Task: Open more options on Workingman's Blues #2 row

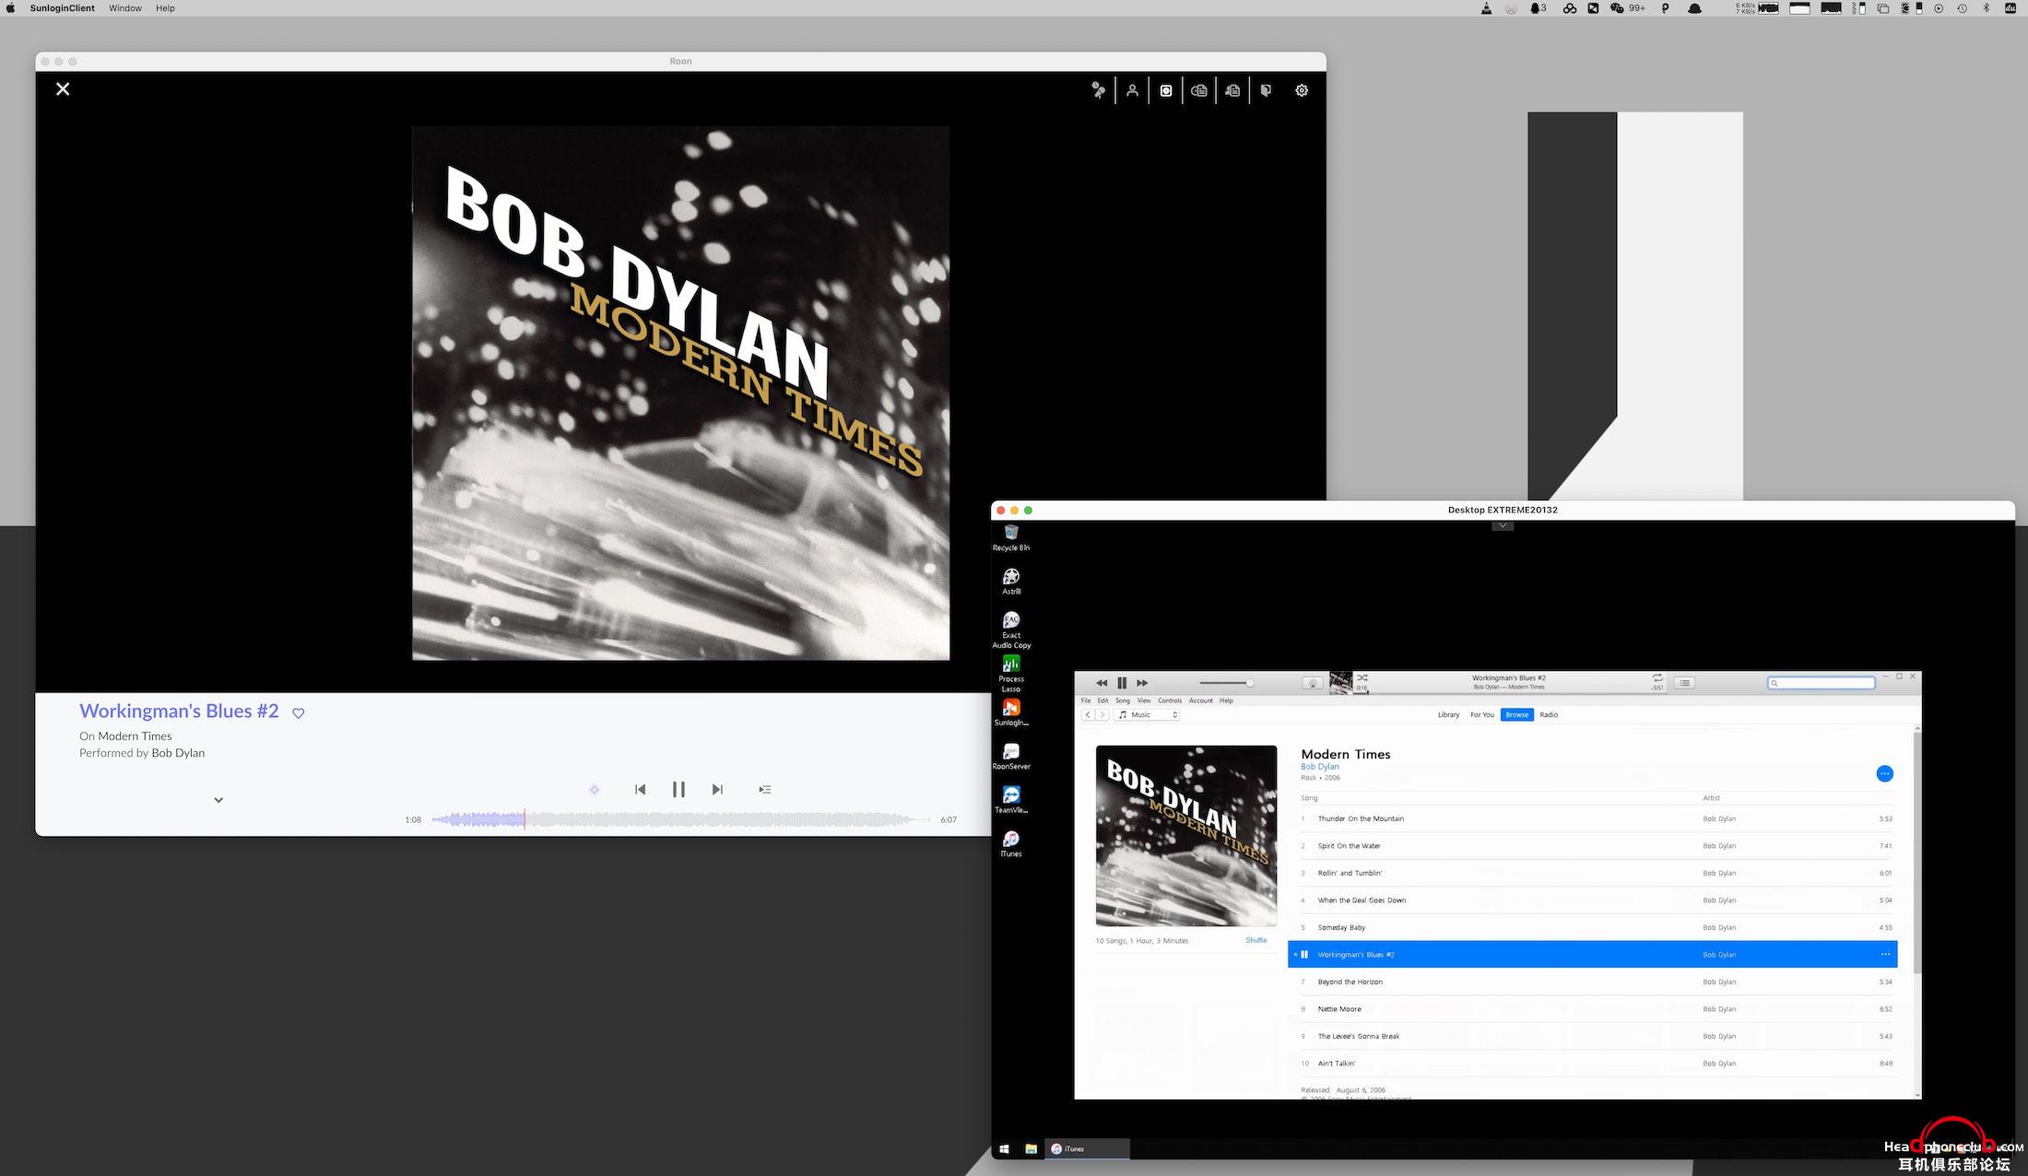Action: point(1885,955)
